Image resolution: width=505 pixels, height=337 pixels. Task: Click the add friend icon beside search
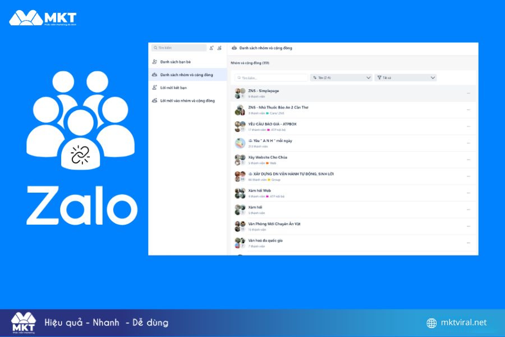pos(212,48)
